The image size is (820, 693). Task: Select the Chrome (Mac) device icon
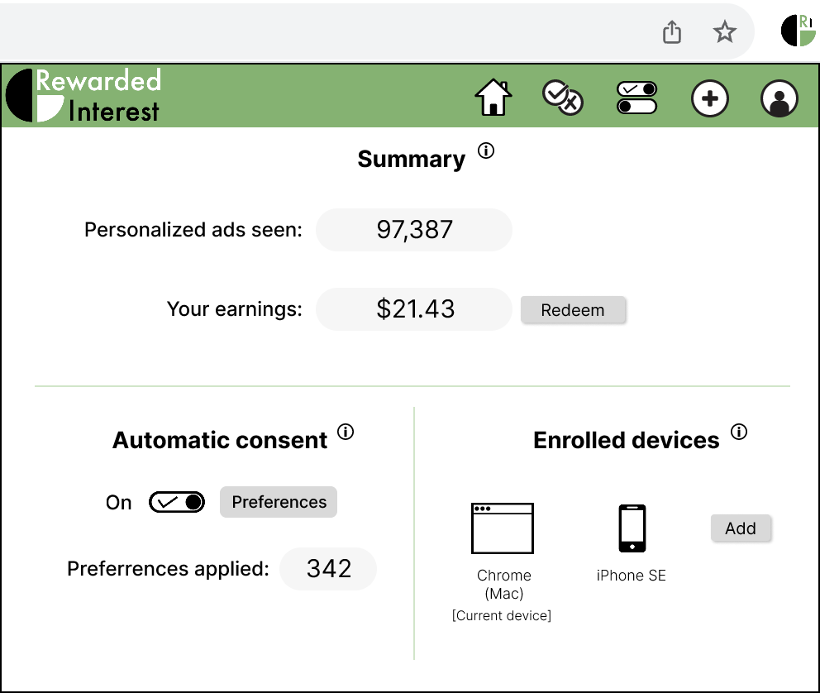coord(503,528)
